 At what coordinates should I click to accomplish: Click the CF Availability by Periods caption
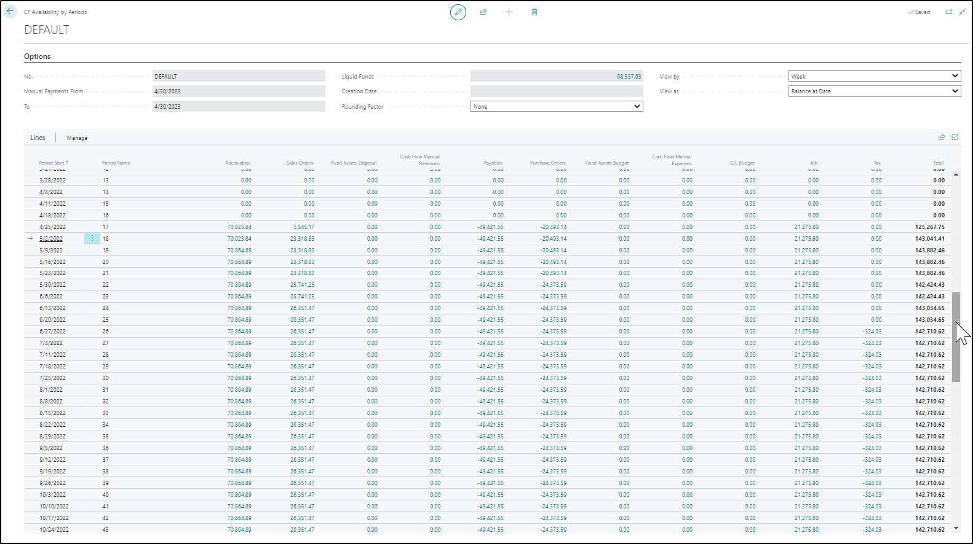[x=55, y=12]
